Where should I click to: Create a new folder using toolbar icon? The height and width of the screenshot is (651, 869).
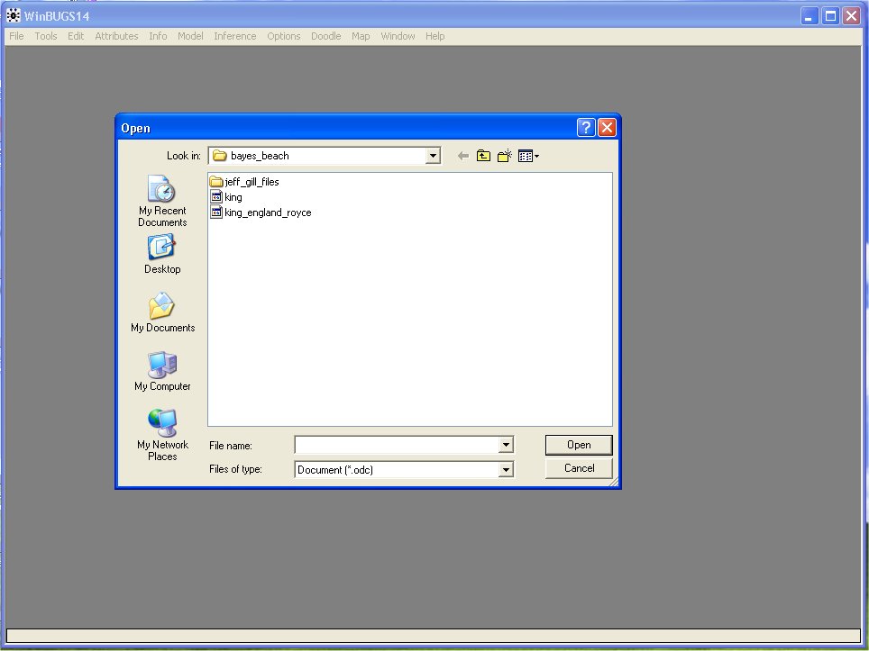(x=505, y=156)
